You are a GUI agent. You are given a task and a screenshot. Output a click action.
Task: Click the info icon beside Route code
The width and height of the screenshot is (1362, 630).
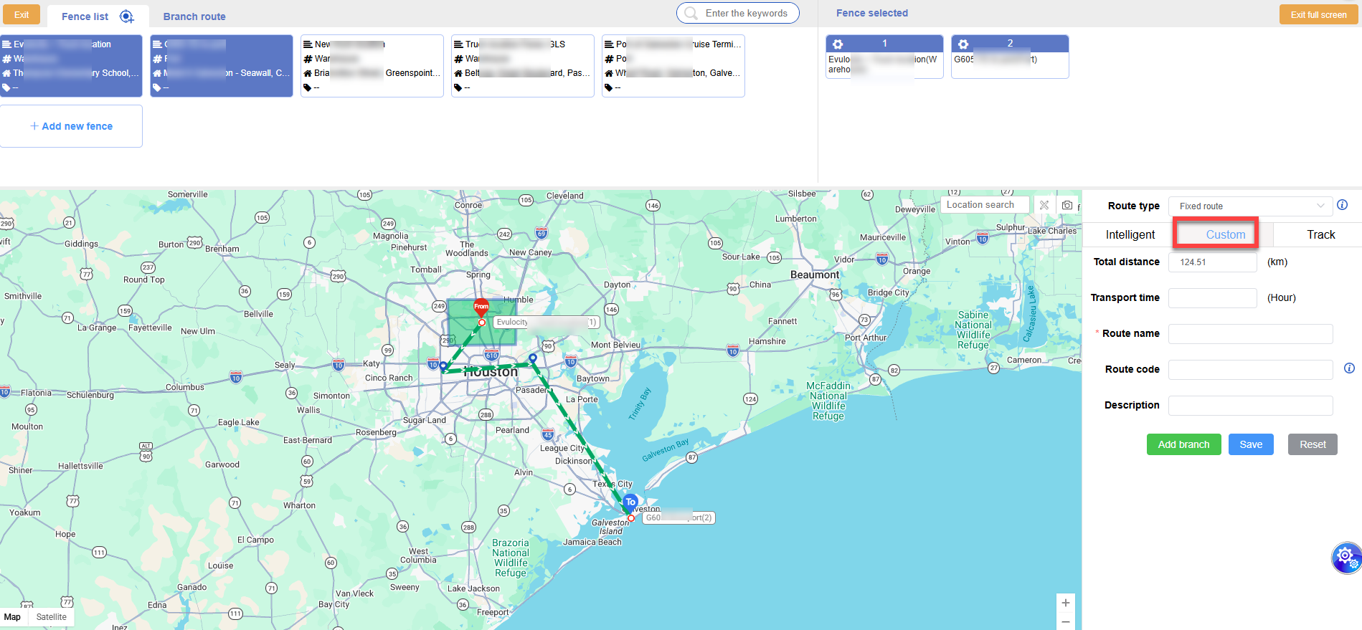point(1349,368)
